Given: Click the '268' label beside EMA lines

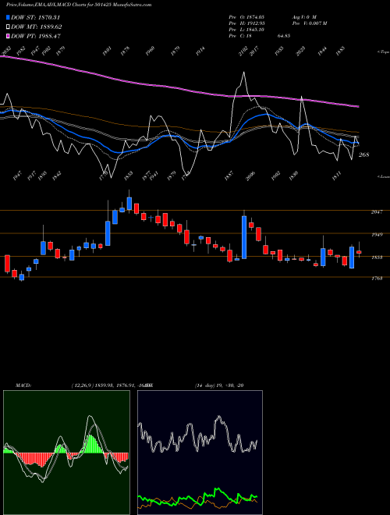Looking at the screenshot, I should pos(363,154).
